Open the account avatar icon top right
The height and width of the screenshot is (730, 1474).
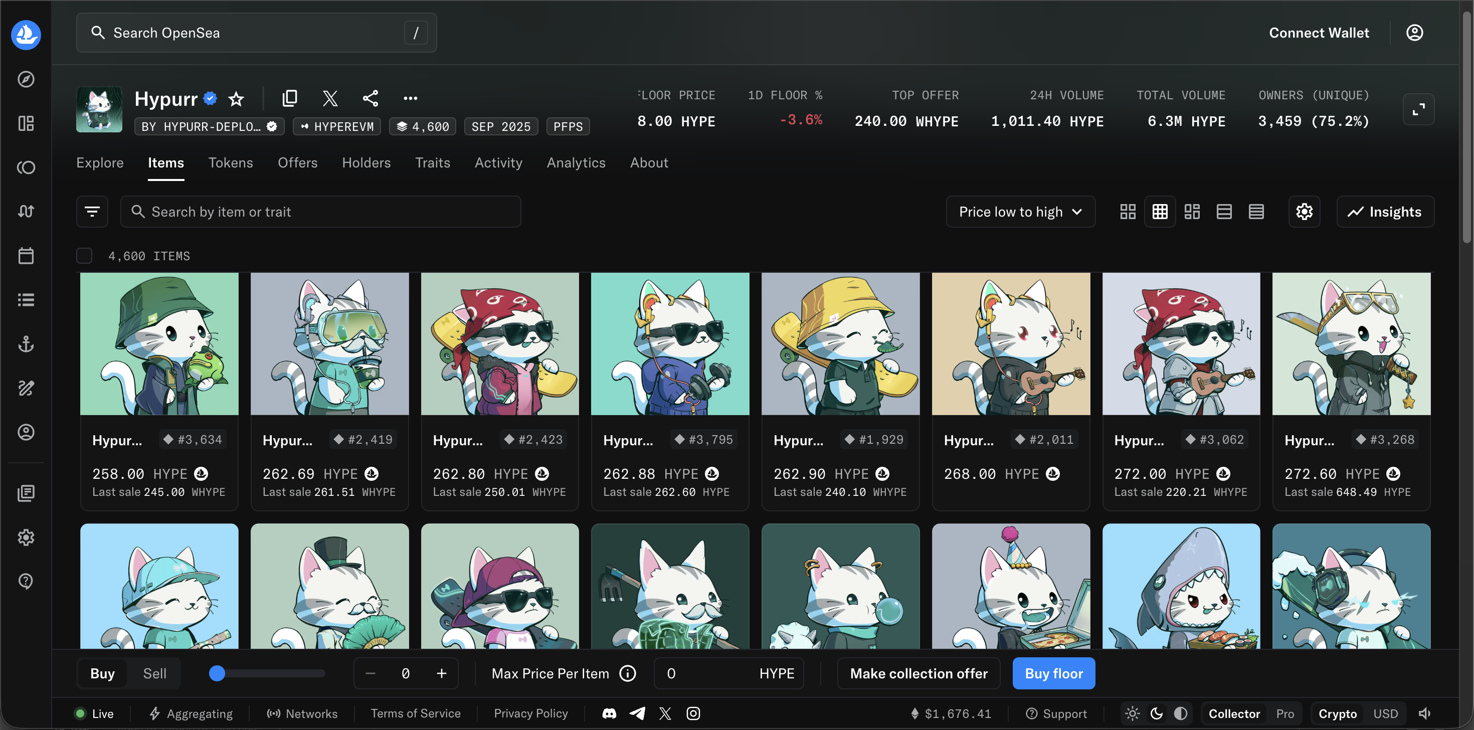(1414, 33)
